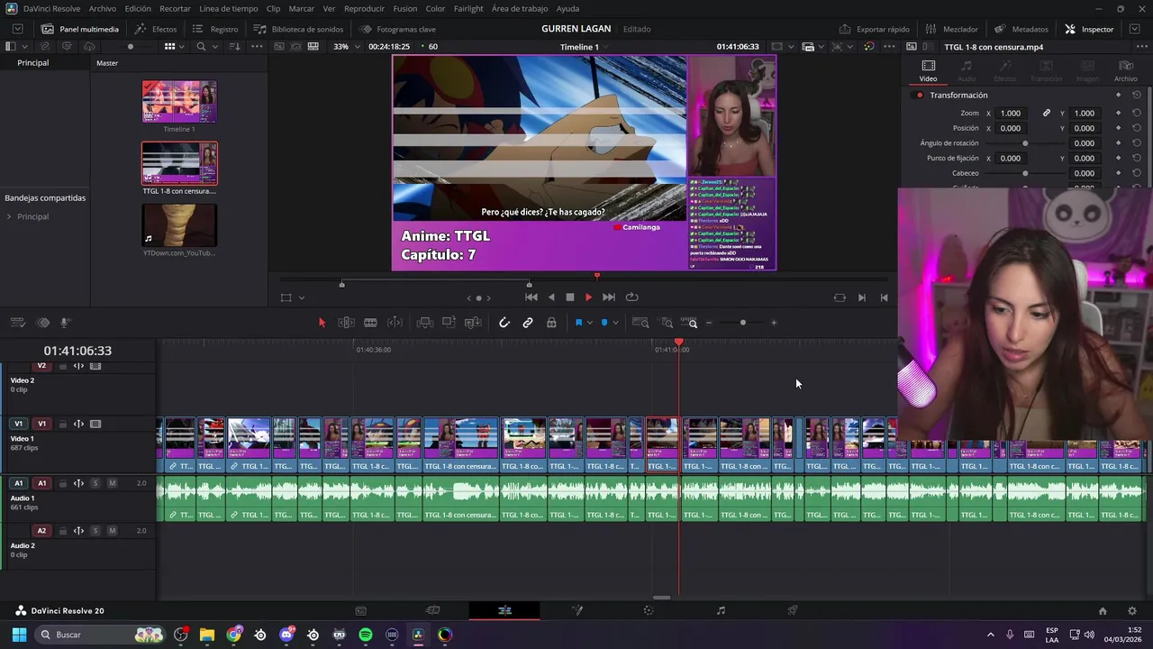
Task: Open the flag color dropdown arrow
Action: tap(590, 323)
